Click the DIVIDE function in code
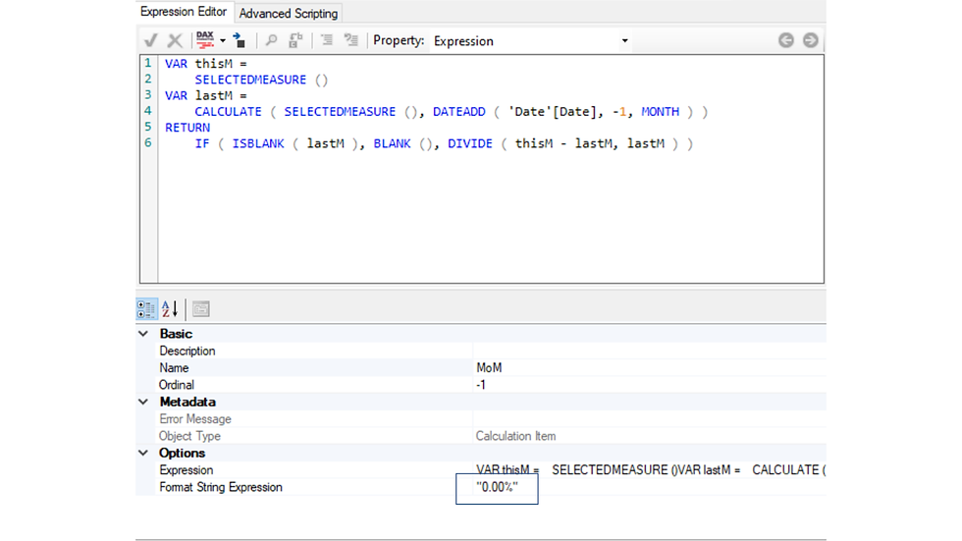The width and height of the screenshot is (962, 541). tap(470, 143)
